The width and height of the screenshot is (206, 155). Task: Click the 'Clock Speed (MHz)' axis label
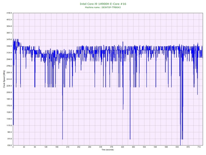click(x=4, y=79)
